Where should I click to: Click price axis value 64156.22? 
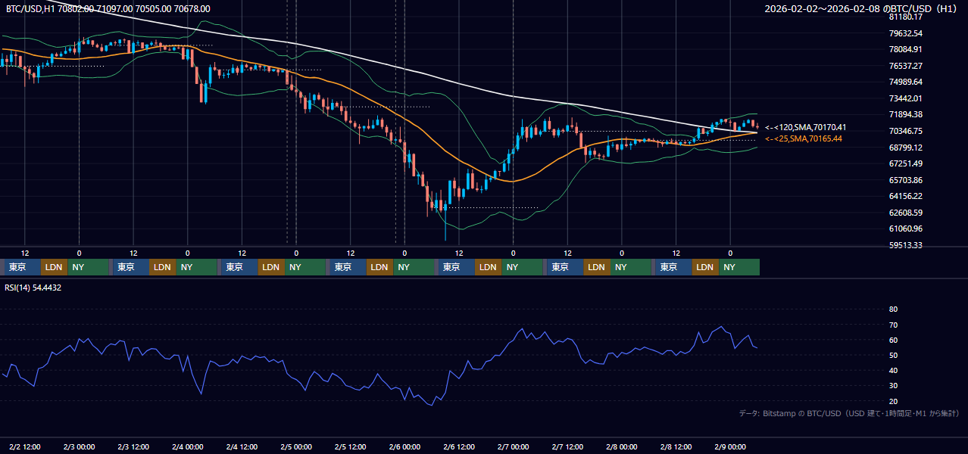point(905,196)
